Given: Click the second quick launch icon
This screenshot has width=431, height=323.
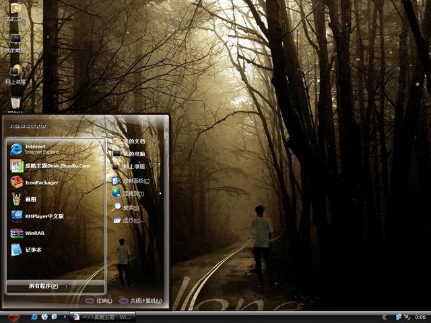Looking at the screenshot, I should (44, 317).
